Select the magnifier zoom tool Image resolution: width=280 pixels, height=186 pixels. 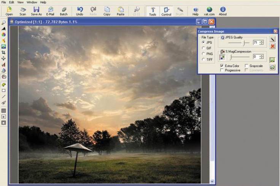[x=3, y=22]
